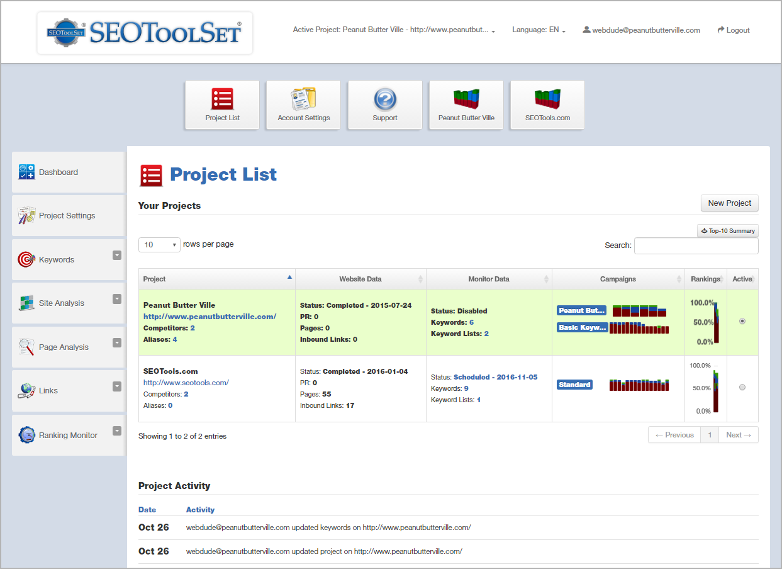Viewport: 782px width, 569px height.
Task: Expand the Keywords sidebar submenu arrow
Action: click(x=117, y=255)
